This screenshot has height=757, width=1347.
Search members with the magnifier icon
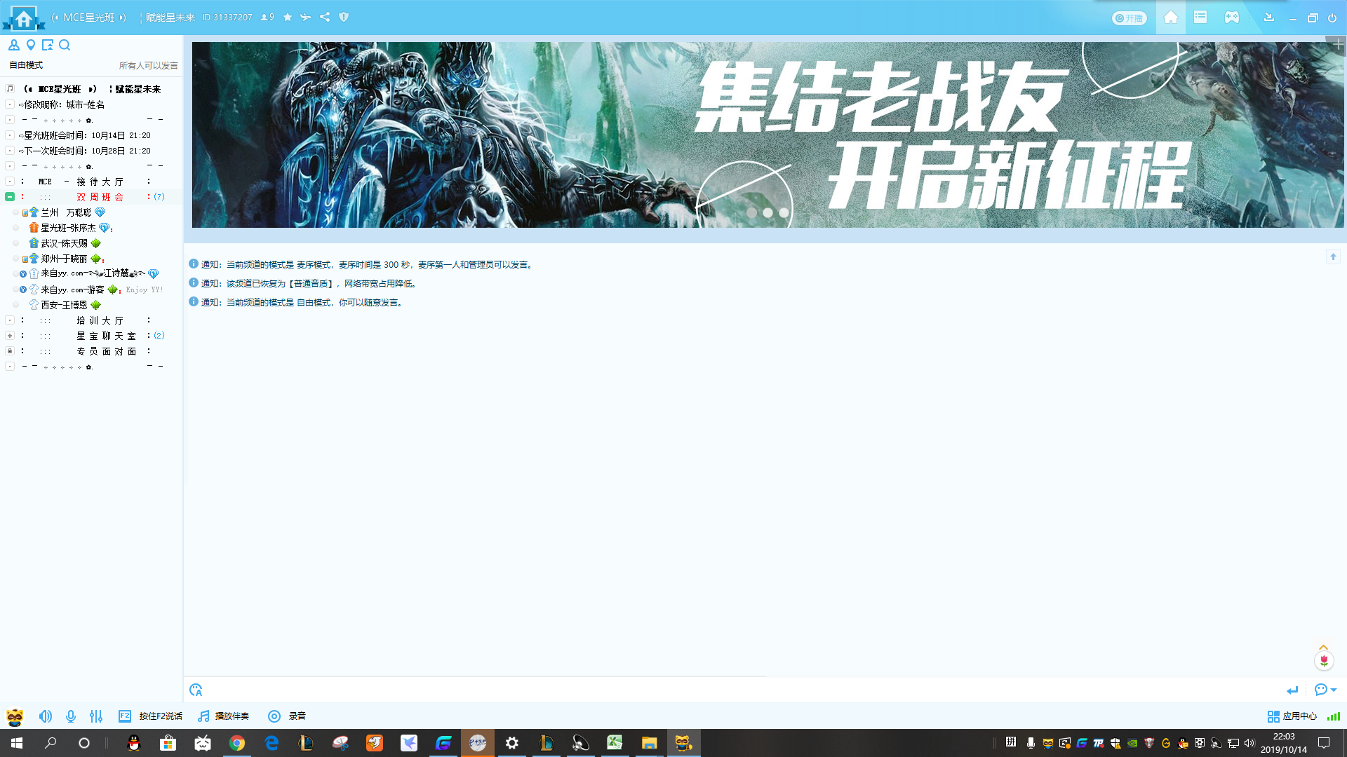click(x=65, y=45)
